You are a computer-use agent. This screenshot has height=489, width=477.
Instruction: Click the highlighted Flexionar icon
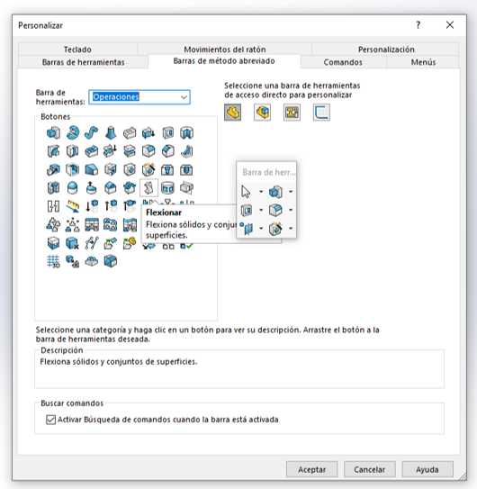tap(148, 188)
